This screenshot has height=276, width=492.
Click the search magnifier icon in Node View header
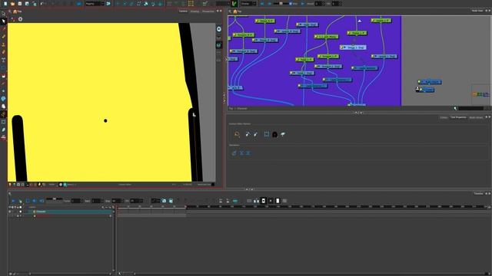coord(230,11)
